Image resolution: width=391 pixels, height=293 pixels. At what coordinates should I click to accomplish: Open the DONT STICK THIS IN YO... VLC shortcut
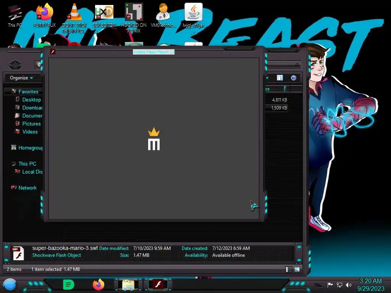click(x=74, y=18)
